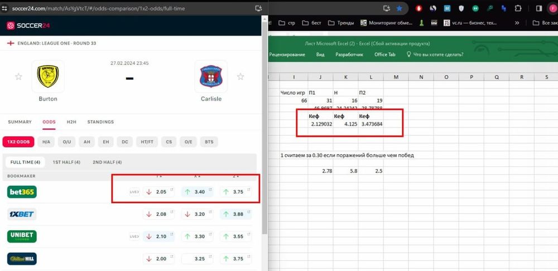Open the Carlisle team crest
Image resolution: width=558 pixels, height=271 pixels.
pyautogui.click(x=211, y=76)
